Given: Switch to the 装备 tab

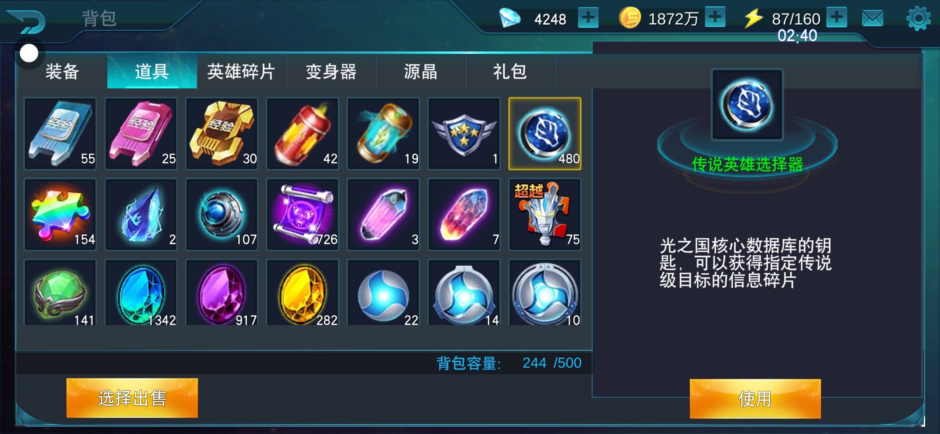Looking at the screenshot, I should click(x=62, y=72).
